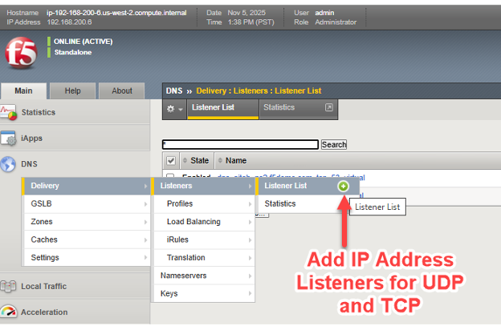
Task: Open the Translation submenu
Action: click(x=204, y=258)
